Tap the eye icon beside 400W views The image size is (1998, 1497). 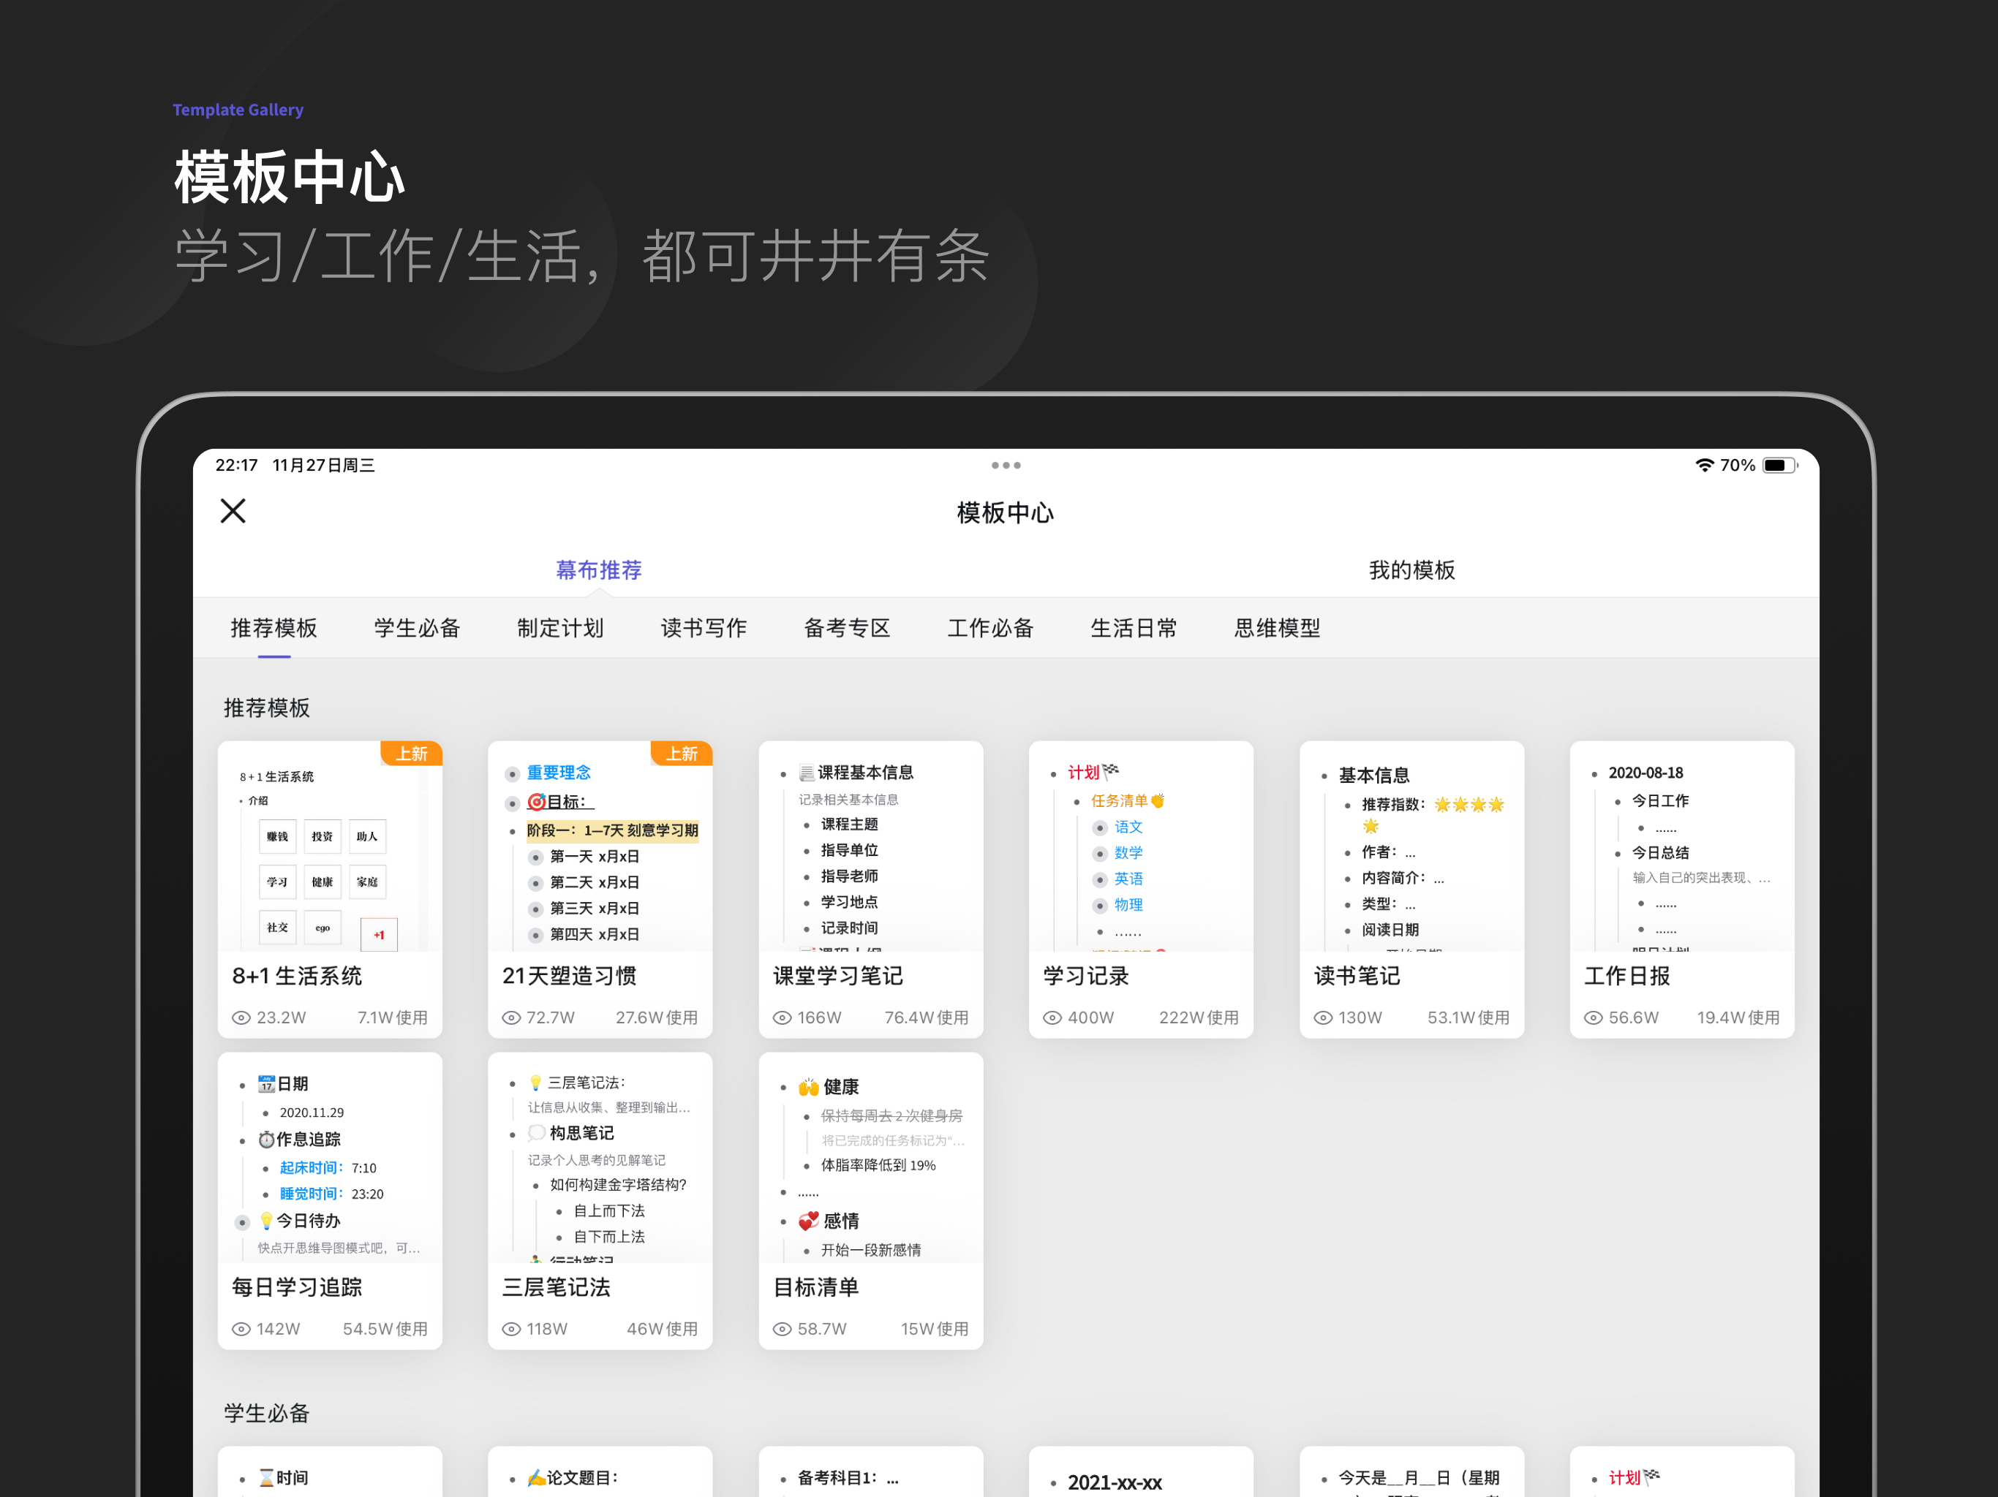(x=1052, y=1017)
